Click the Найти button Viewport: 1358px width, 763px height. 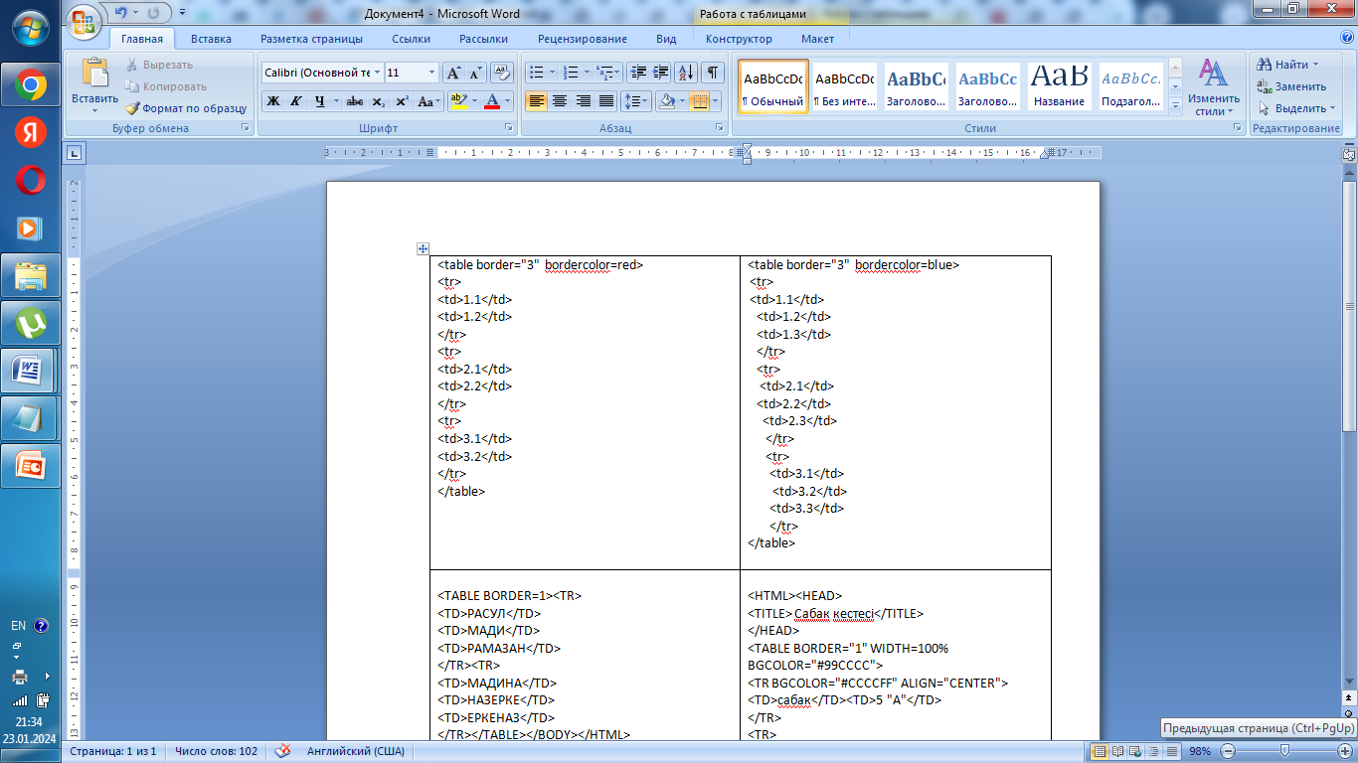click(1288, 65)
